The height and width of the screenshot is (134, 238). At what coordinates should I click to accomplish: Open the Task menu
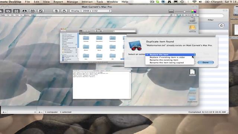tap(100, 2)
